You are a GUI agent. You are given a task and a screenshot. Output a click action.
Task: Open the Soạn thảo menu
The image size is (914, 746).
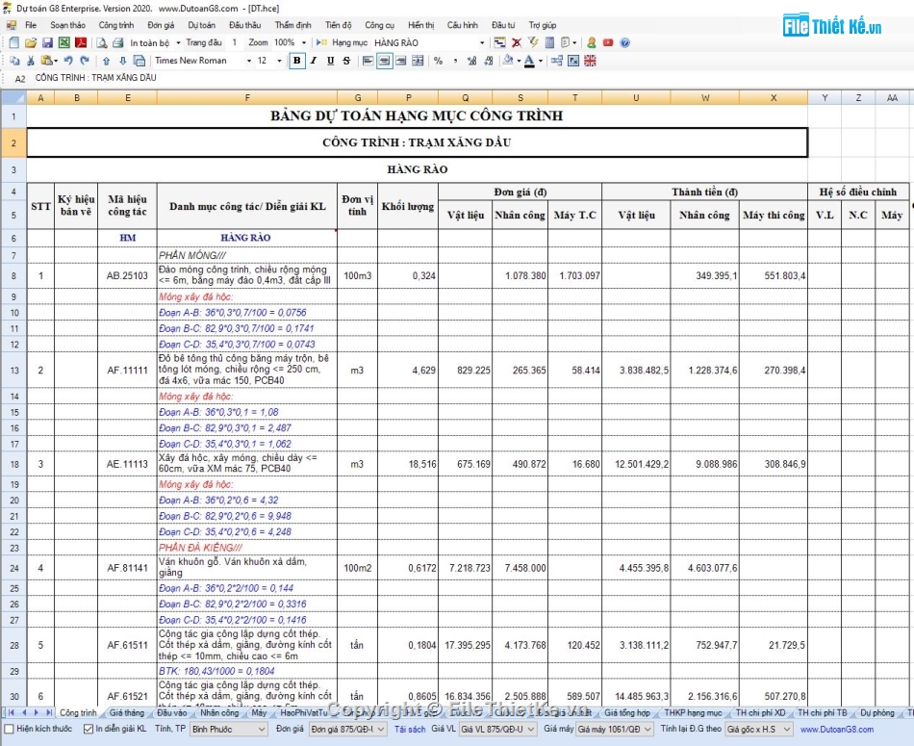67,25
